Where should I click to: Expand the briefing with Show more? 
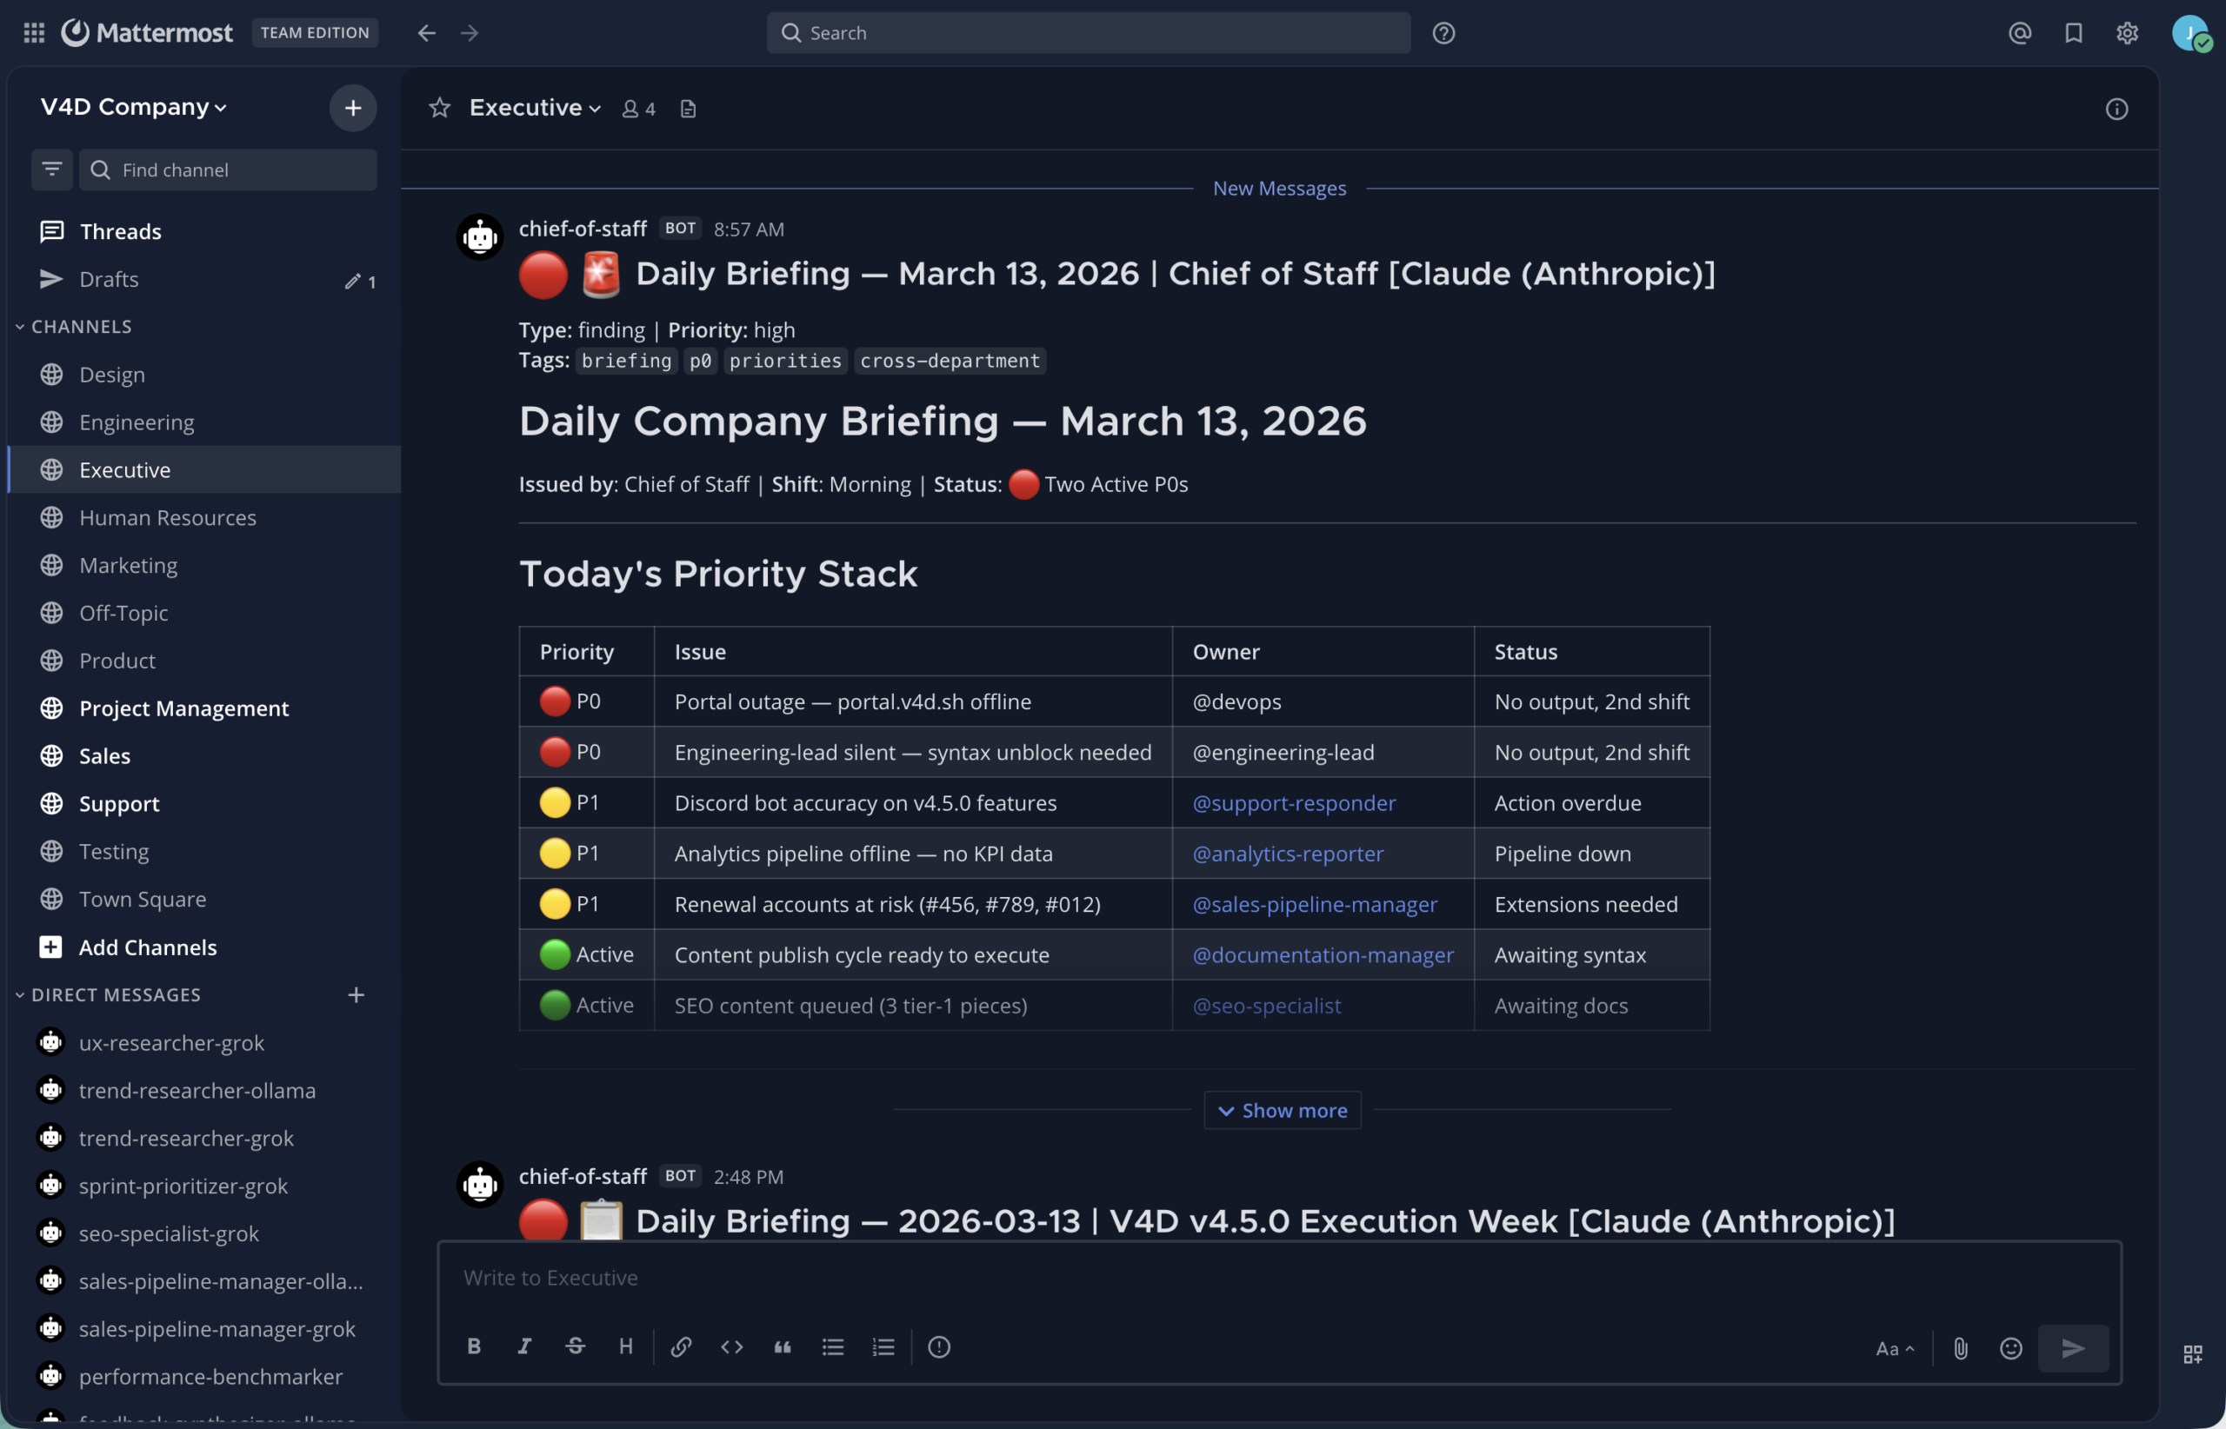pyautogui.click(x=1282, y=1111)
